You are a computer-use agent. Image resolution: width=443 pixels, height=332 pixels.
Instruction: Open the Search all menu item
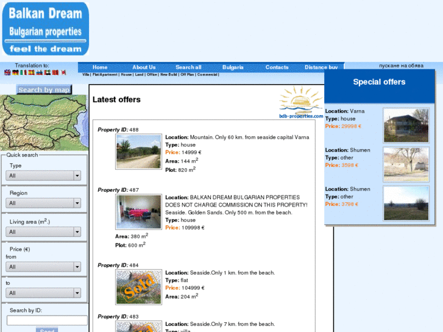tap(188, 67)
